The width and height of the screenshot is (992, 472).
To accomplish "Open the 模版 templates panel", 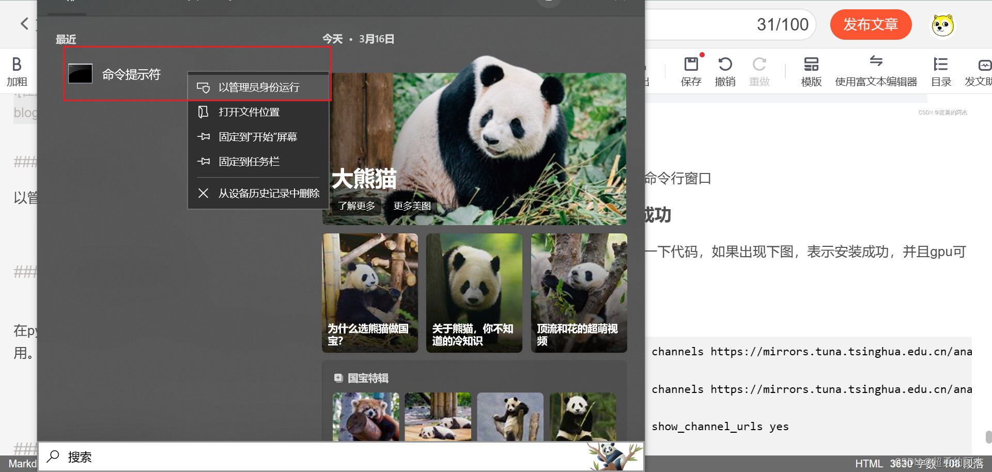I will point(811,70).
